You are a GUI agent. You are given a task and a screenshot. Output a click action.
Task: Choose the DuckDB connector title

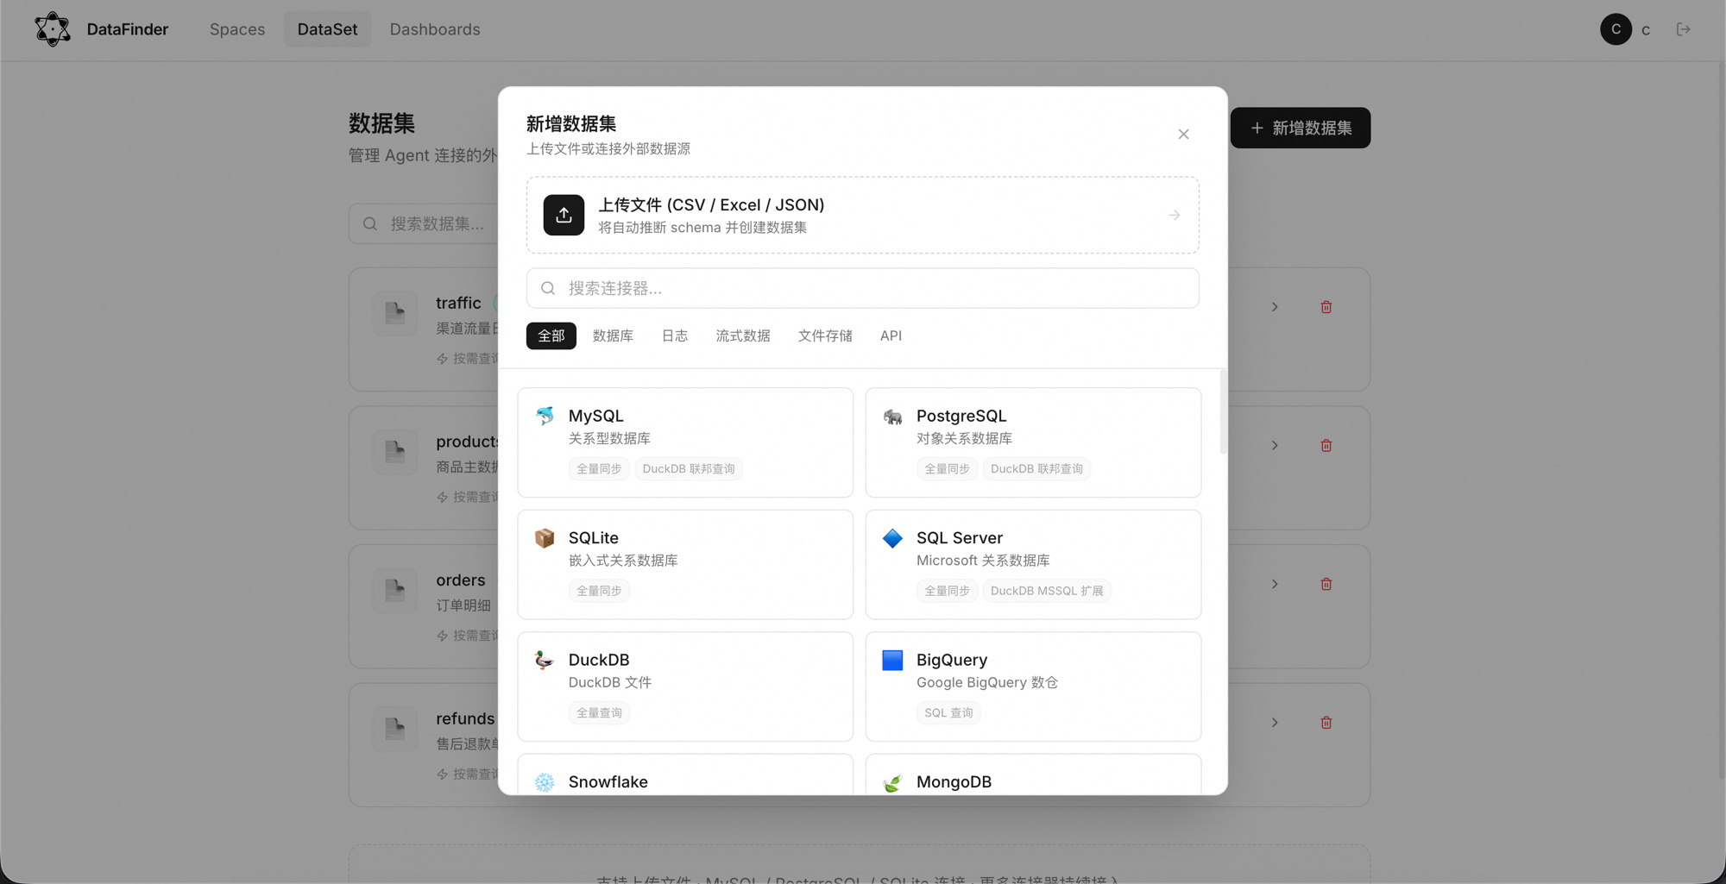(x=598, y=660)
